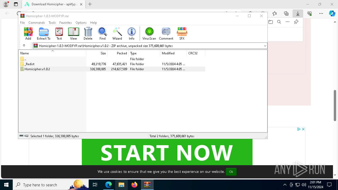Launch the Wizard wand icon
Viewport: 338px width, 190px height.
pyautogui.click(x=117, y=34)
